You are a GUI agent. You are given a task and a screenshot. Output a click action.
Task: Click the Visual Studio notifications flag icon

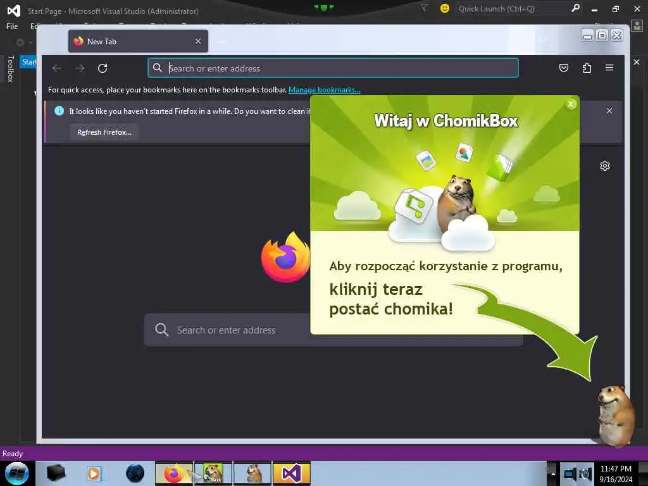pos(424,8)
